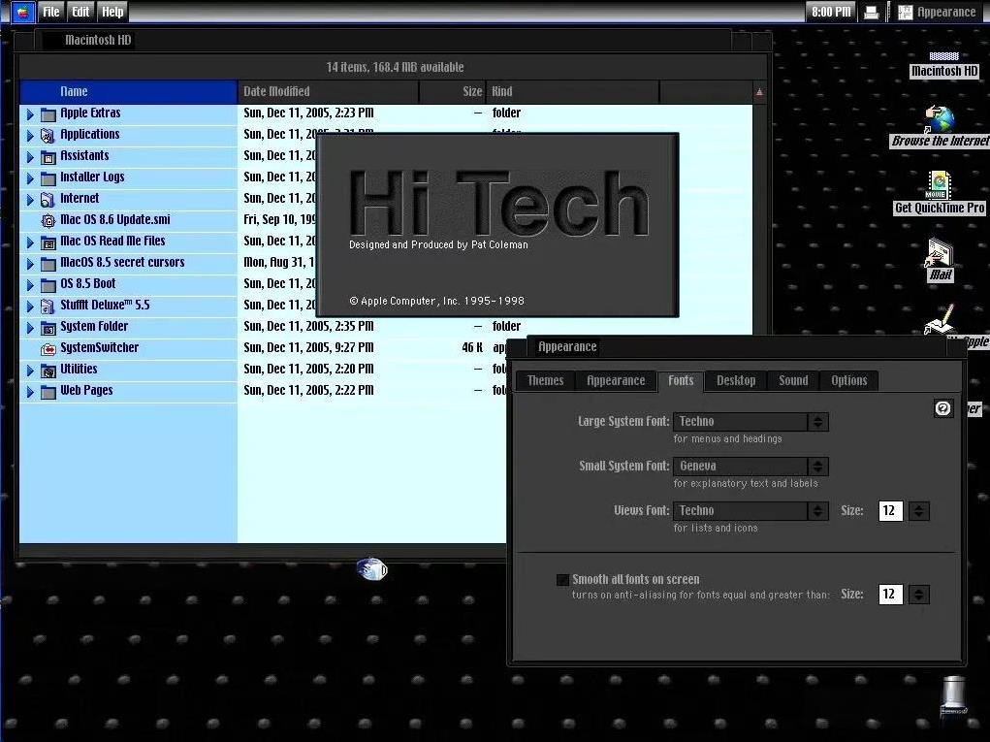Expand the Installer Logs folder triangle
This screenshot has height=742, width=990.
tap(30, 178)
